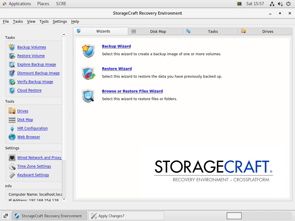Viewport: 295px width, 221px height.
Task: Click the Browse or Restore Files magnifier icon
Action: (88, 96)
